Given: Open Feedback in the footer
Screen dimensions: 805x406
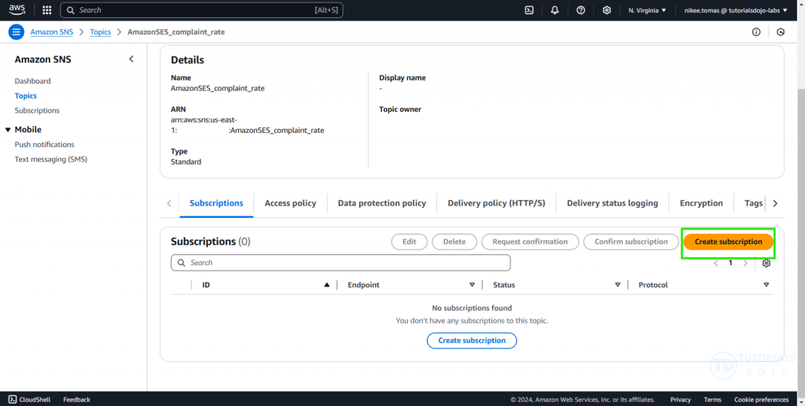Looking at the screenshot, I should 76,400.
